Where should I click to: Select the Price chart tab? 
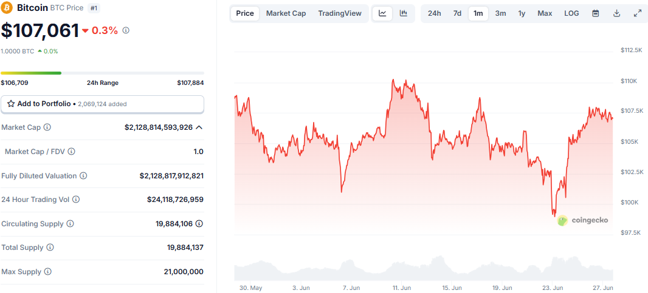coord(245,13)
